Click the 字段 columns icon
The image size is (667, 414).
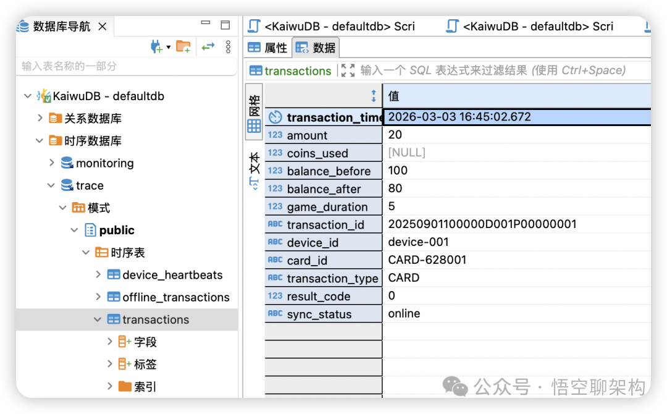(x=125, y=341)
